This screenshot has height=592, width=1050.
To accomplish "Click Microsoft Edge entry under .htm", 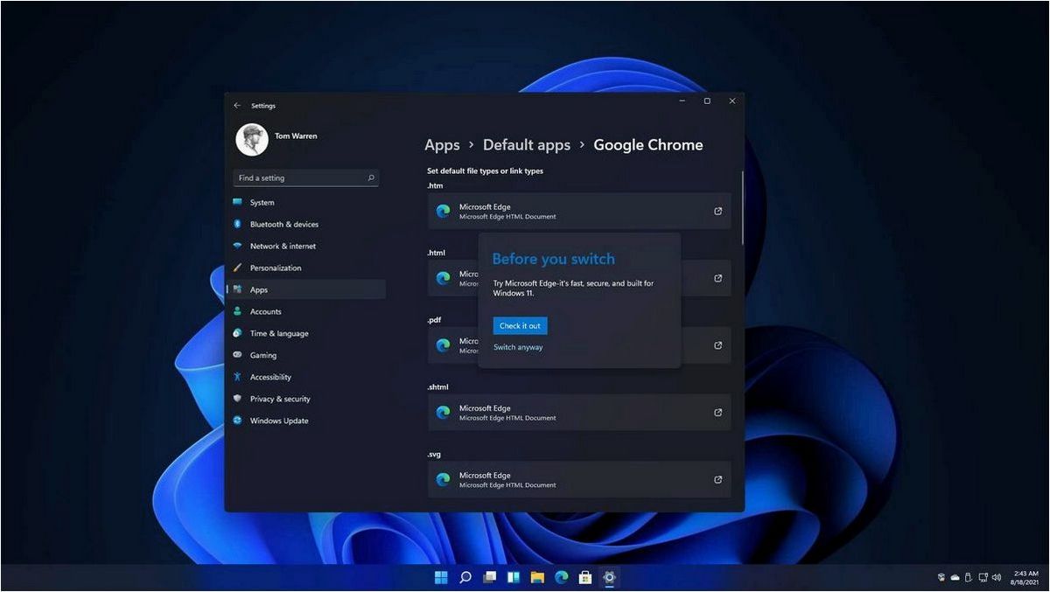I will (x=579, y=212).
